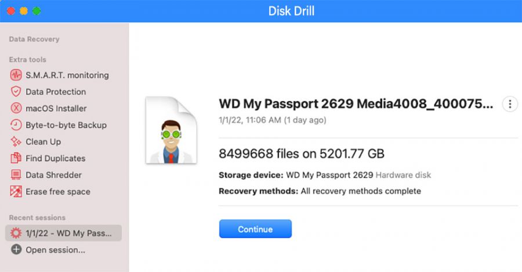The image size is (522, 272).
Task: Click the Find Duplicates documents icon
Action: (16, 158)
